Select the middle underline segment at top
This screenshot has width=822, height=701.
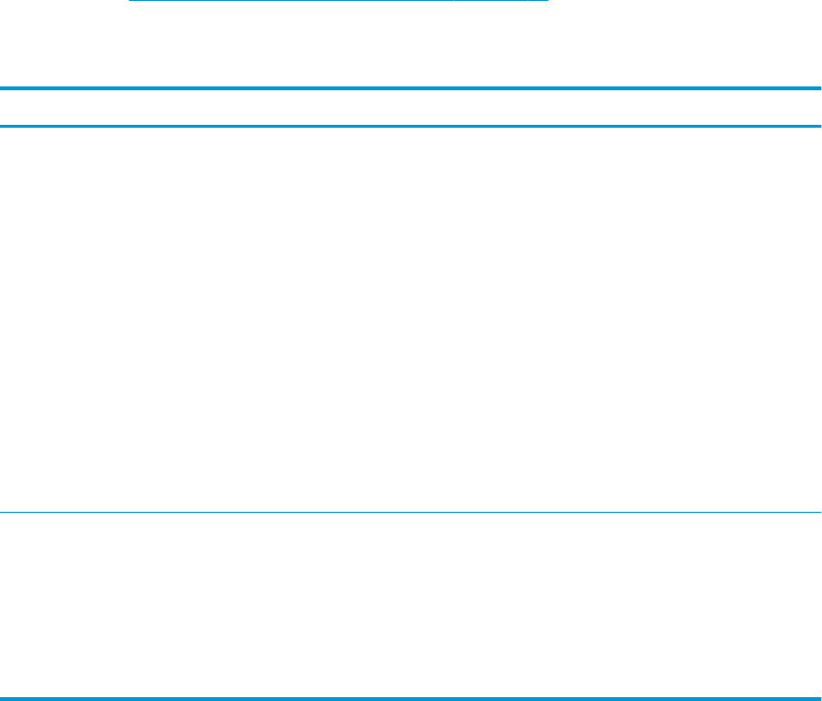point(490,1)
